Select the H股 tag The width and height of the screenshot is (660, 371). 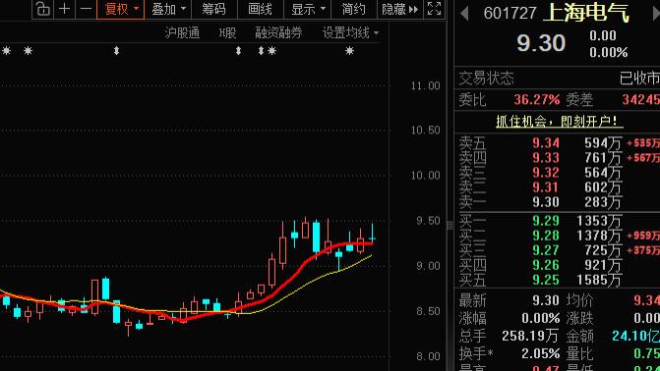click(227, 32)
